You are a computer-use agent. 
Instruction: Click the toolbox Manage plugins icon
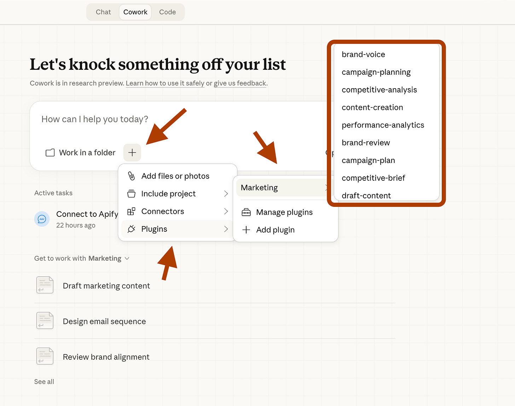246,212
